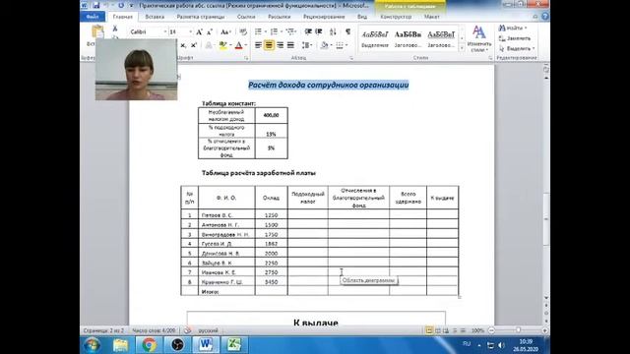The image size is (630, 354).
Task: Switch to the Рецензирование tab
Action: point(324,17)
